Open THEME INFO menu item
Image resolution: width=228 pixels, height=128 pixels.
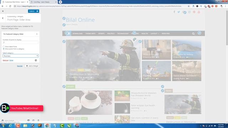click(90, 33)
